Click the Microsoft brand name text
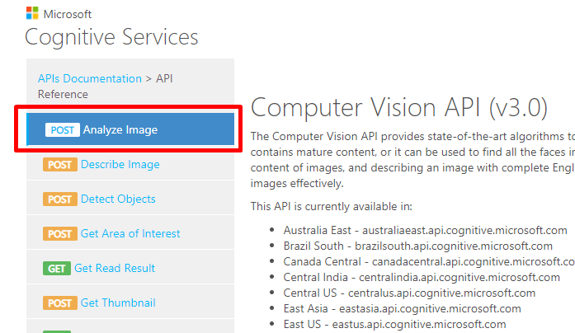Viewport: 575px width, 333px height. click(67, 14)
